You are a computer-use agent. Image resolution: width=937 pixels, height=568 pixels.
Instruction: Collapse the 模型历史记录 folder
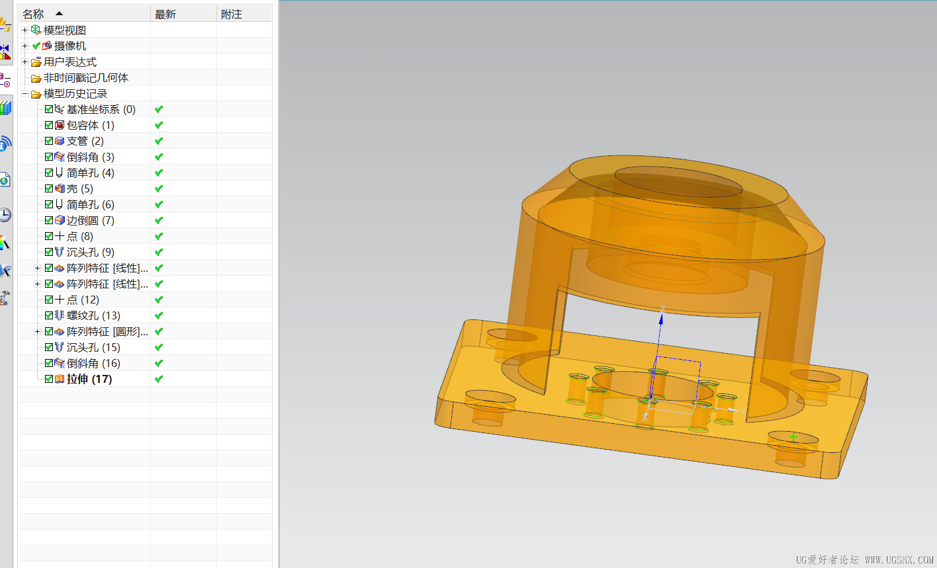[25, 93]
